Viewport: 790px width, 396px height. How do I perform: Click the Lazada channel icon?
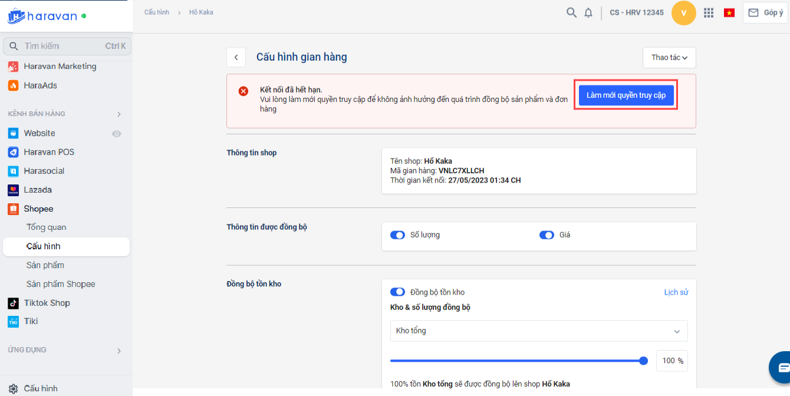(13, 190)
